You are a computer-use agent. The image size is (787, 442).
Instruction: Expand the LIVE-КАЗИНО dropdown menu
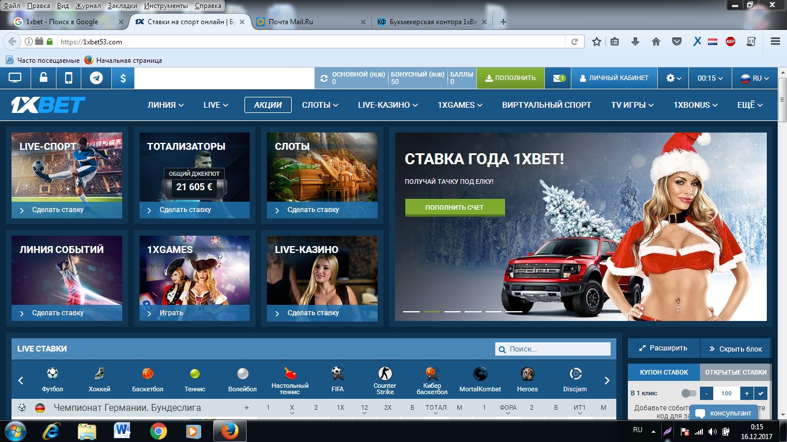tap(387, 105)
